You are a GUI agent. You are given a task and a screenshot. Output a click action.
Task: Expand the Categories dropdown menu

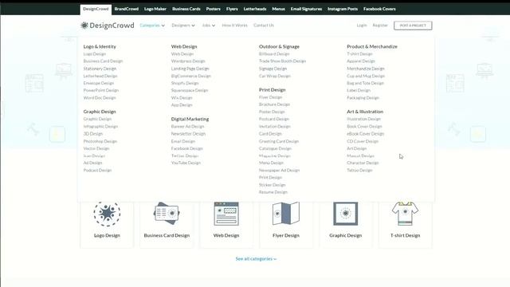152,26
